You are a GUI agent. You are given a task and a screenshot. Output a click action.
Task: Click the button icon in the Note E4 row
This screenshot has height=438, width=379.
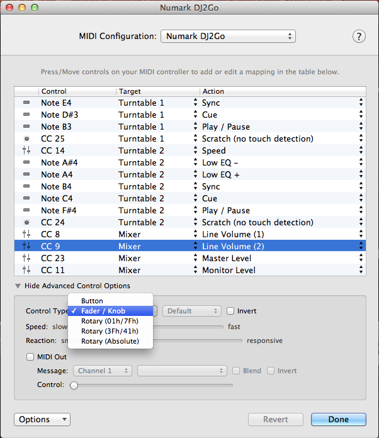pos(26,103)
